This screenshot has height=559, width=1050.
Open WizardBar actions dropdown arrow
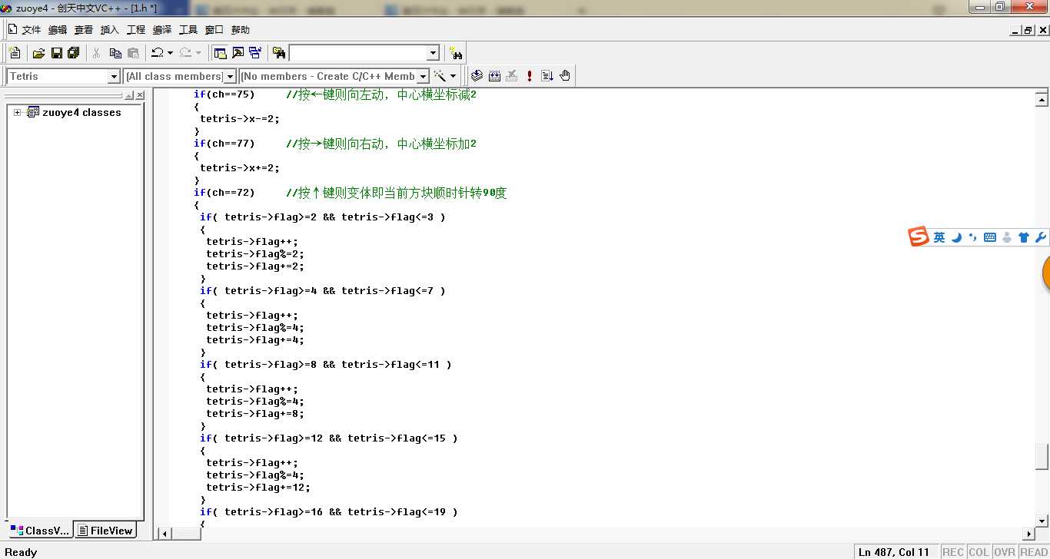[x=454, y=76]
